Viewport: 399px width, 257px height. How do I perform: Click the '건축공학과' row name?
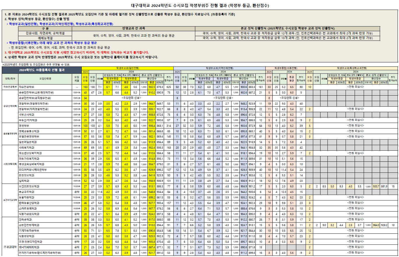45,219
